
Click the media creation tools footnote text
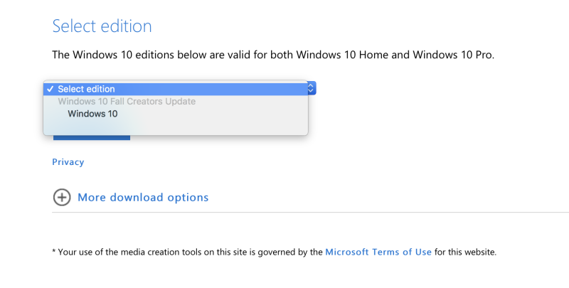tap(275, 252)
